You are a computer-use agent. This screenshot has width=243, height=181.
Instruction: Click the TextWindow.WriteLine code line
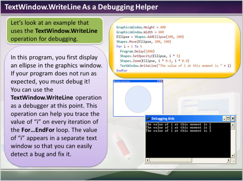pyautogui.click(x=175, y=66)
